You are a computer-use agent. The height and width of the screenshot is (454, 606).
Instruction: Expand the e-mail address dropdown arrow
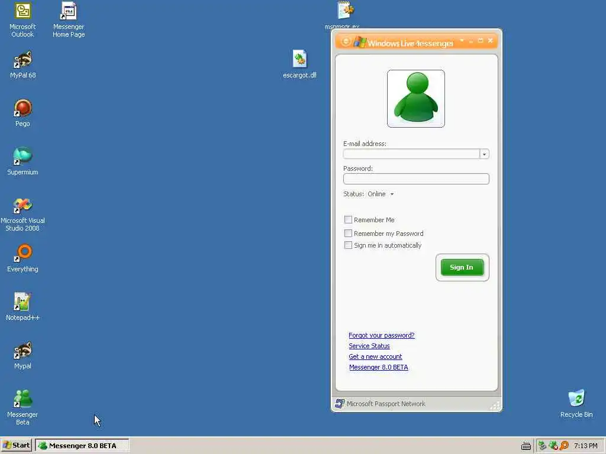point(484,154)
